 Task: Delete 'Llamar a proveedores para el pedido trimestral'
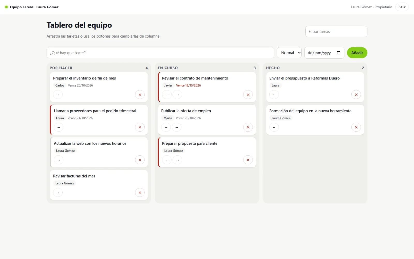tap(140, 127)
